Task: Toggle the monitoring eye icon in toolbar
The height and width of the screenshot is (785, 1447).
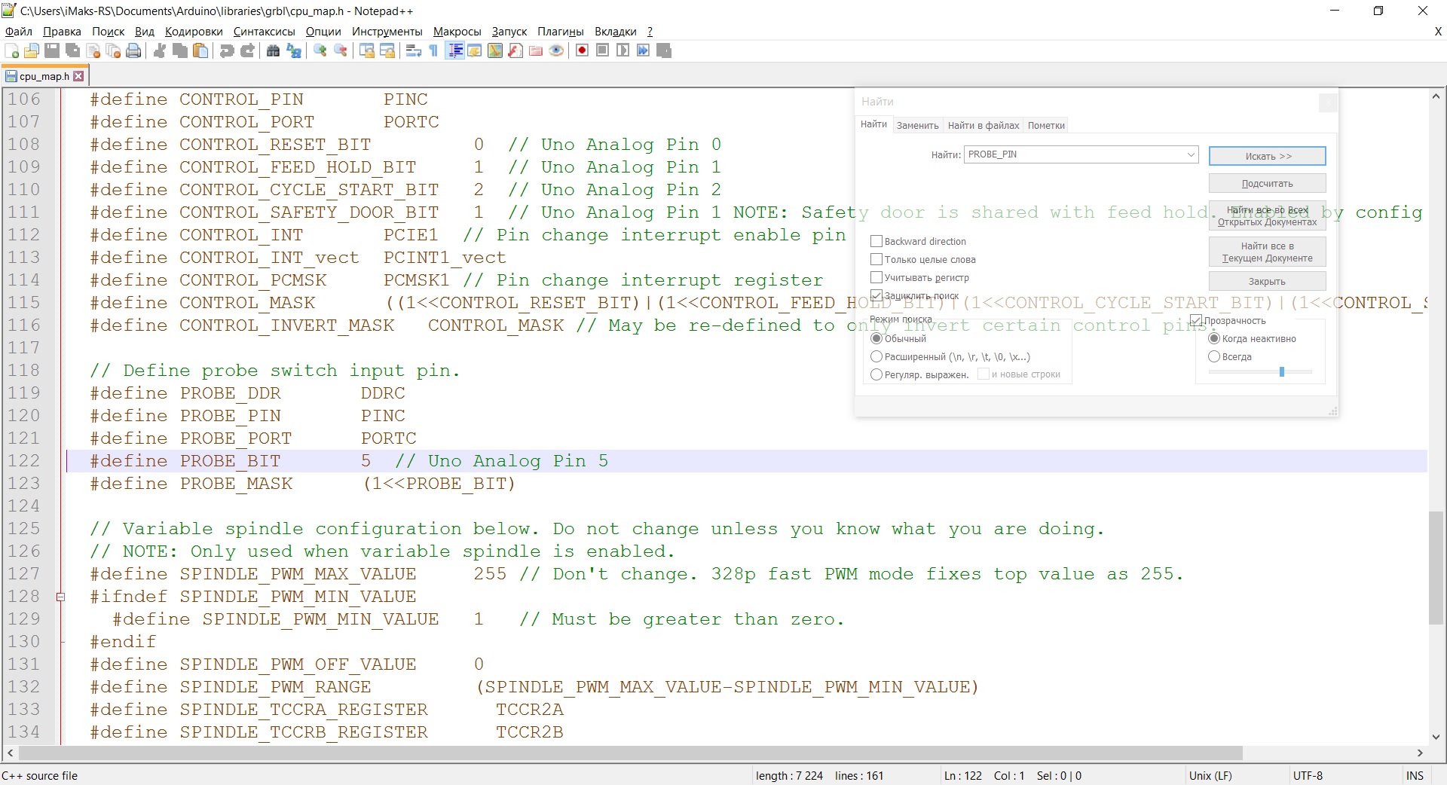Action: pyautogui.click(x=556, y=50)
